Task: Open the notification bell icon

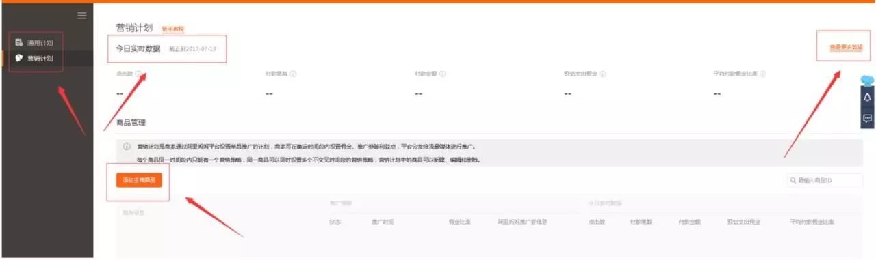Action: (x=868, y=98)
